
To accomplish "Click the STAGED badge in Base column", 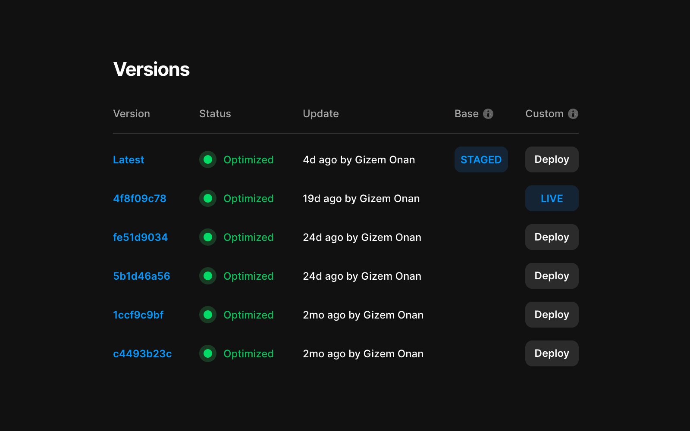I will click(x=481, y=159).
